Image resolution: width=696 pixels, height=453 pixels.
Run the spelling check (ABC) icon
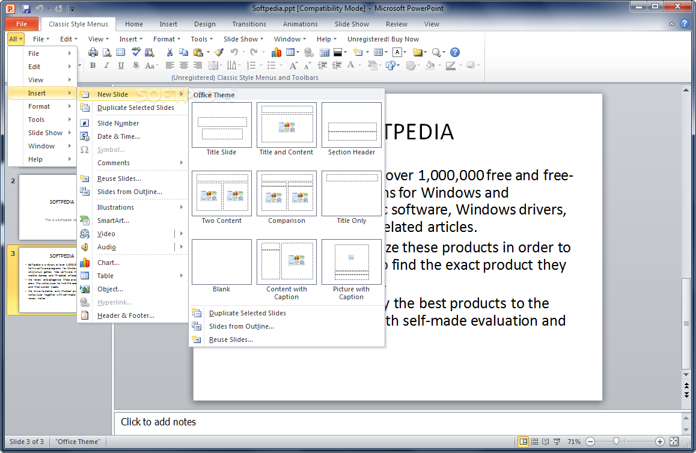coord(136,52)
